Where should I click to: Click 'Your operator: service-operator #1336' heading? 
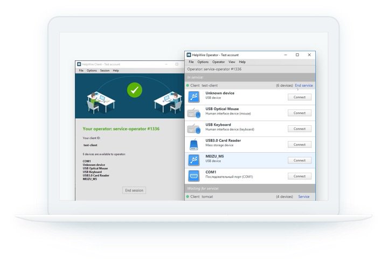[x=121, y=129]
